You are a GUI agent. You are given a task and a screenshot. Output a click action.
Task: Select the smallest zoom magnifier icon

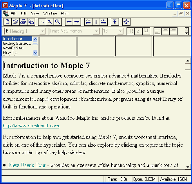pyautogui.click(x=42, y=22)
